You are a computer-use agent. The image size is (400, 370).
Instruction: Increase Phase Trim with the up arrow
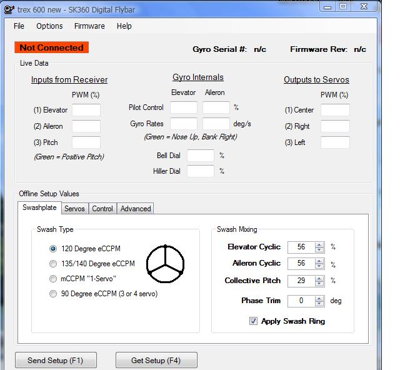point(319,299)
